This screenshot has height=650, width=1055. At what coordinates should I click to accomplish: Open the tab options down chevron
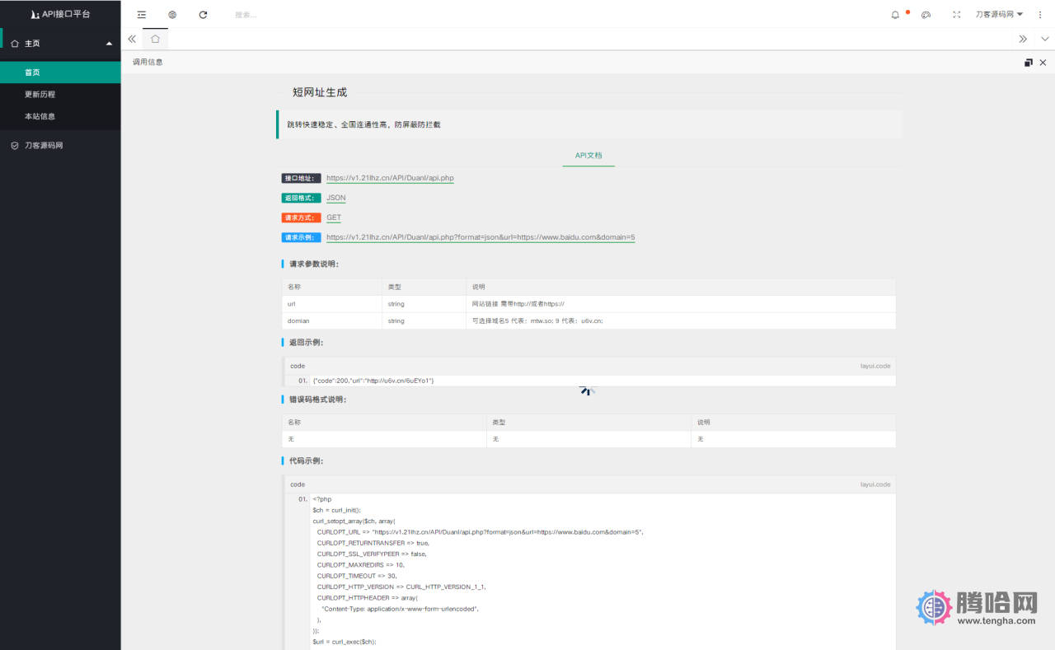[1044, 39]
